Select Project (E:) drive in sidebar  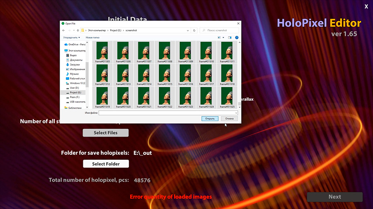click(76, 93)
